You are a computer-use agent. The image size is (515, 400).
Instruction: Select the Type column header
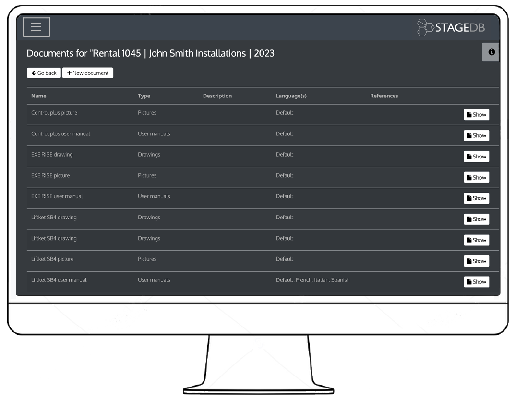click(144, 96)
